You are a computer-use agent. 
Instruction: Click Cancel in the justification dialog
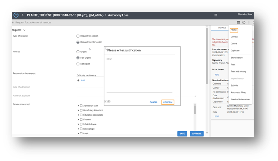153,102
